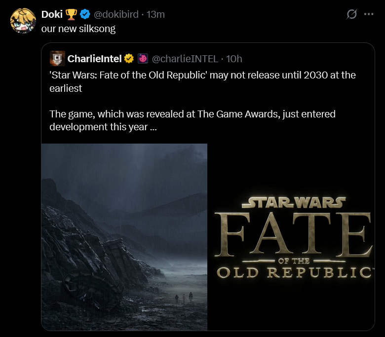This screenshot has height=337, width=385.
Task: Click the 'our new silksong' post text
Action: click(x=78, y=29)
